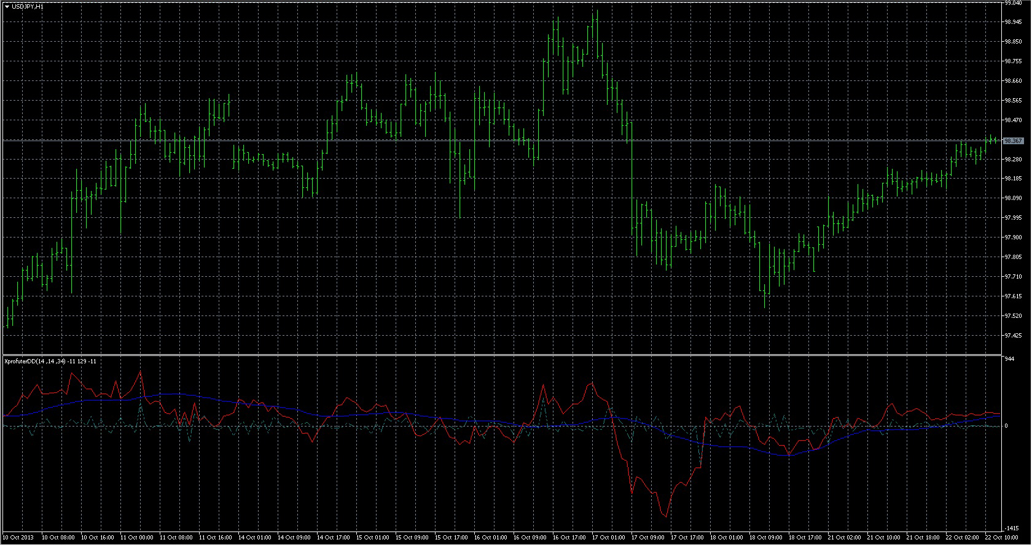Click the 97.900 price axis label
This screenshot has width=1032, height=545.
click(x=1013, y=238)
